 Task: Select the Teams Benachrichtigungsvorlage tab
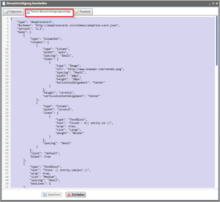point(49,12)
